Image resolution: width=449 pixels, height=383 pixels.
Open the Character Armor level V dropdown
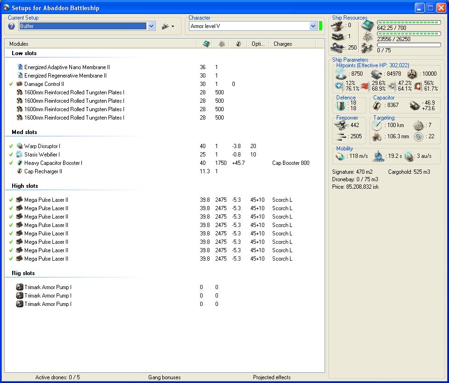(x=313, y=26)
